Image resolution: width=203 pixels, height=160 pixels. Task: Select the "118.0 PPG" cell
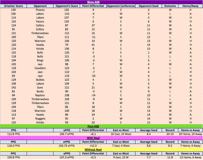coord(14,146)
